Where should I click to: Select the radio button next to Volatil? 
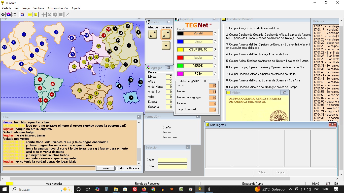pos(215,33)
